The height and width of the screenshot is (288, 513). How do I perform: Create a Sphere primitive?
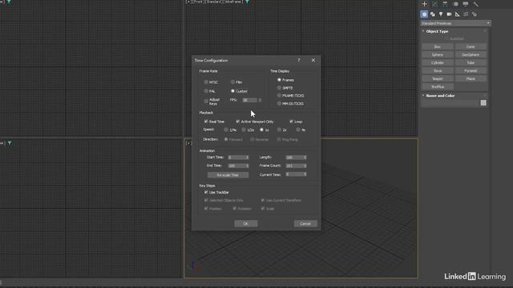tap(438, 54)
